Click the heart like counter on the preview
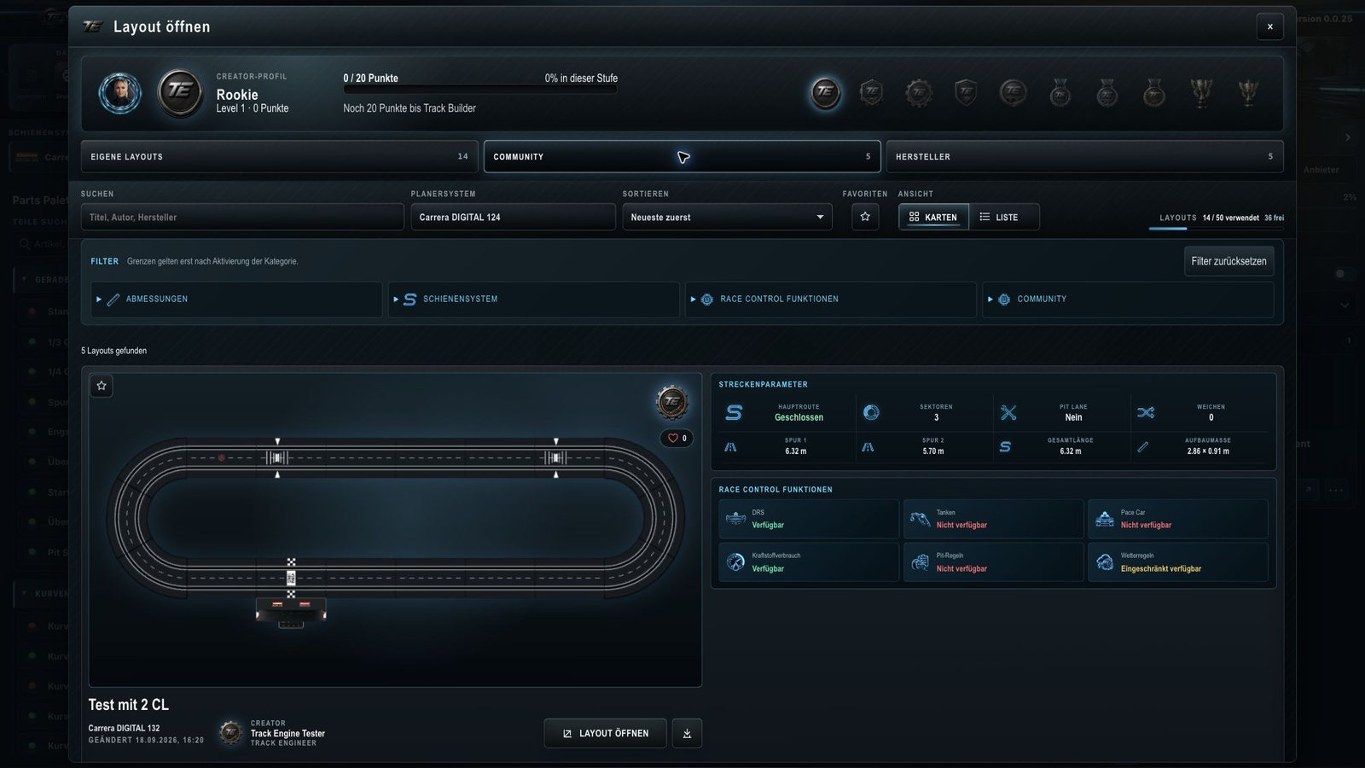Viewport: 1365px width, 768px height. click(x=677, y=439)
